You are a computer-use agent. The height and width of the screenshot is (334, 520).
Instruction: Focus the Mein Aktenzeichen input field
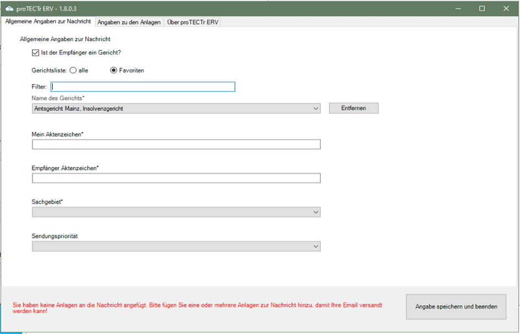click(x=176, y=144)
